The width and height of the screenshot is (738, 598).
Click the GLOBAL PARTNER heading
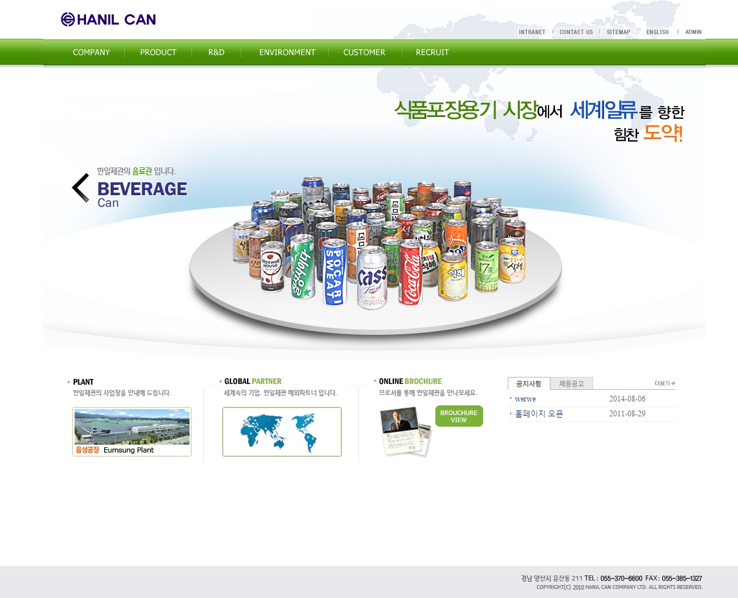point(253,381)
